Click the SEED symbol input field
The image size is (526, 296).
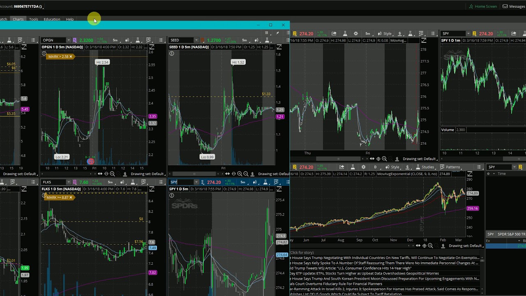(x=182, y=40)
